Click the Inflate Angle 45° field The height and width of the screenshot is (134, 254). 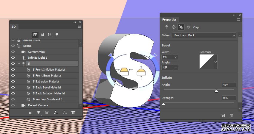(229, 85)
